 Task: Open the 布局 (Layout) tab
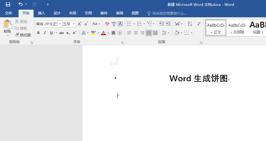click(x=72, y=13)
